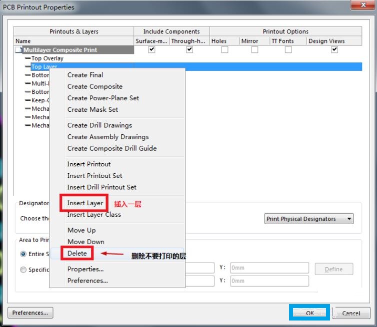Image resolution: width=377 pixels, height=327 pixels.
Task: Choose Create Assembly Drawings
Action: [x=108, y=137]
